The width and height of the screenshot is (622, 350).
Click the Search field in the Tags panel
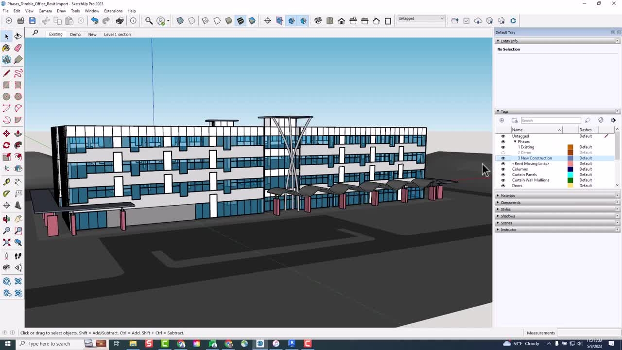point(551,120)
